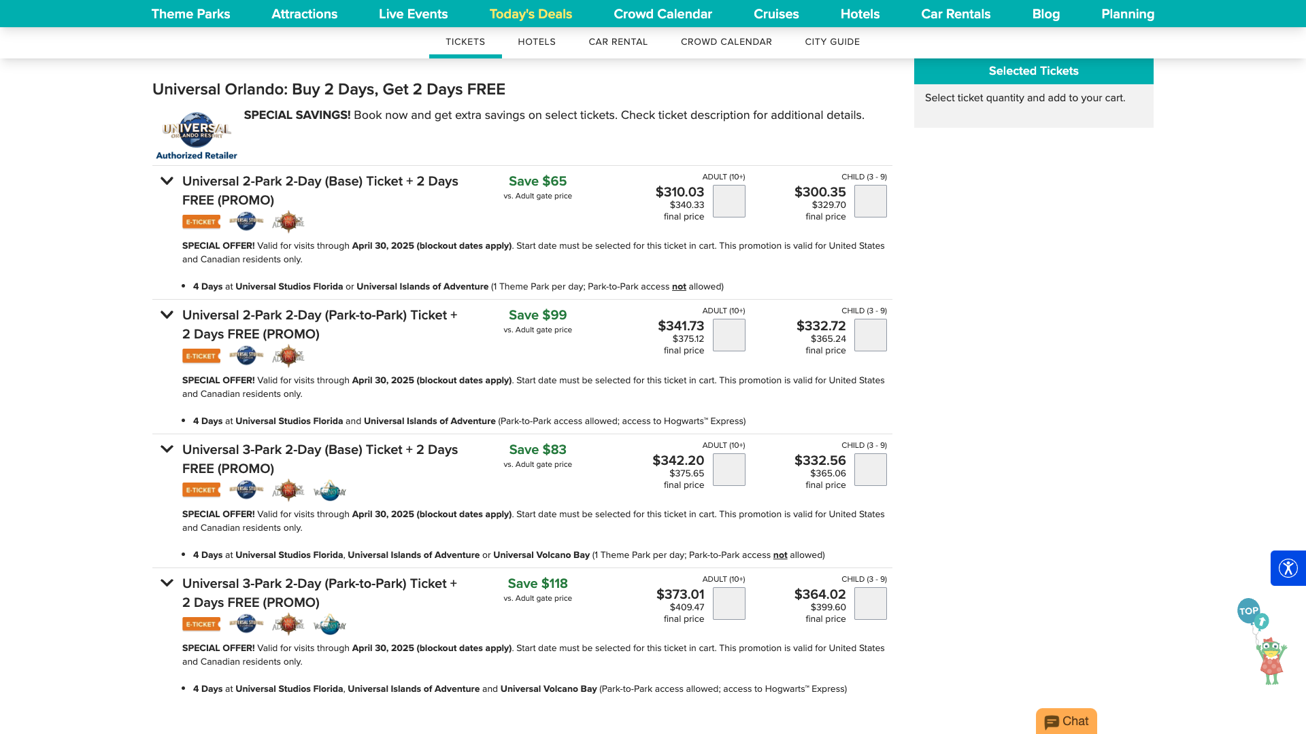Open the Theme Parks menu
Image resolution: width=1306 pixels, height=734 pixels.
tap(190, 14)
